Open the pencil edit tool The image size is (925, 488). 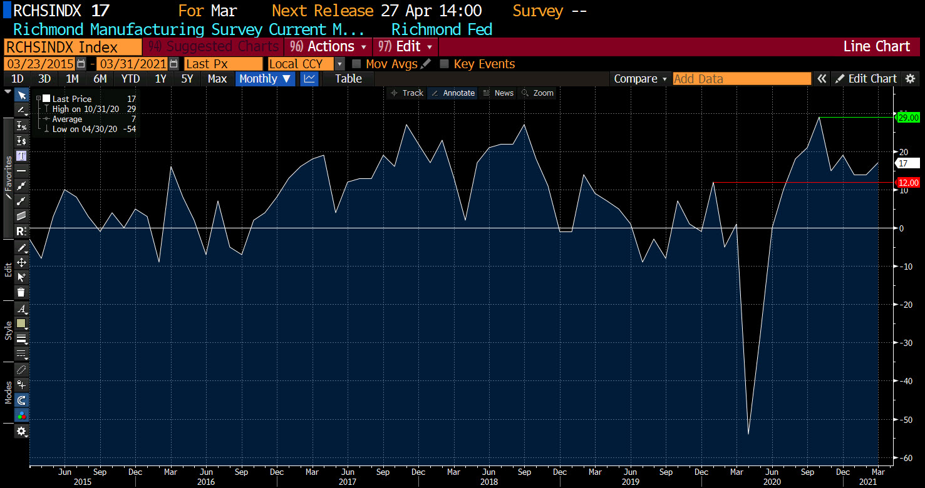tap(21, 248)
